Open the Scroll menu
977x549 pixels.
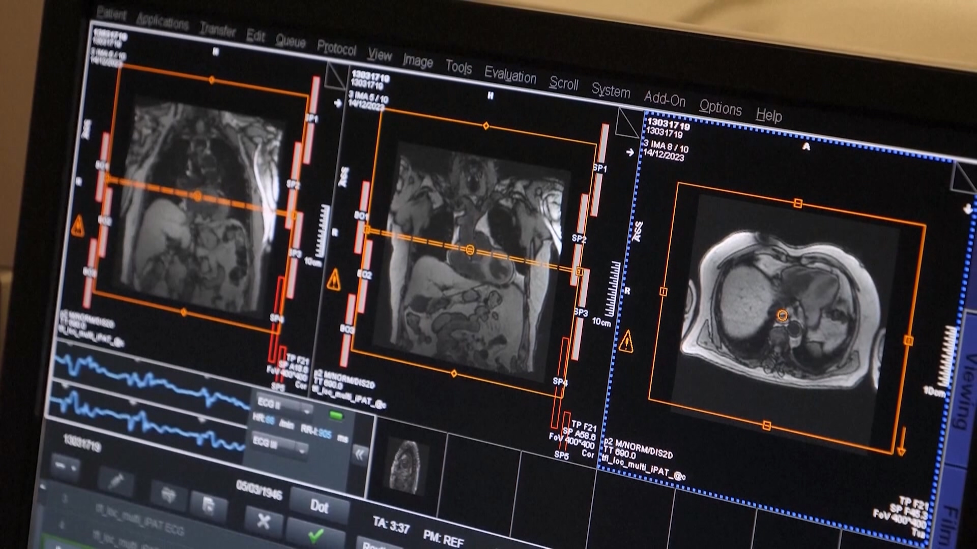[x=564, y=83]
